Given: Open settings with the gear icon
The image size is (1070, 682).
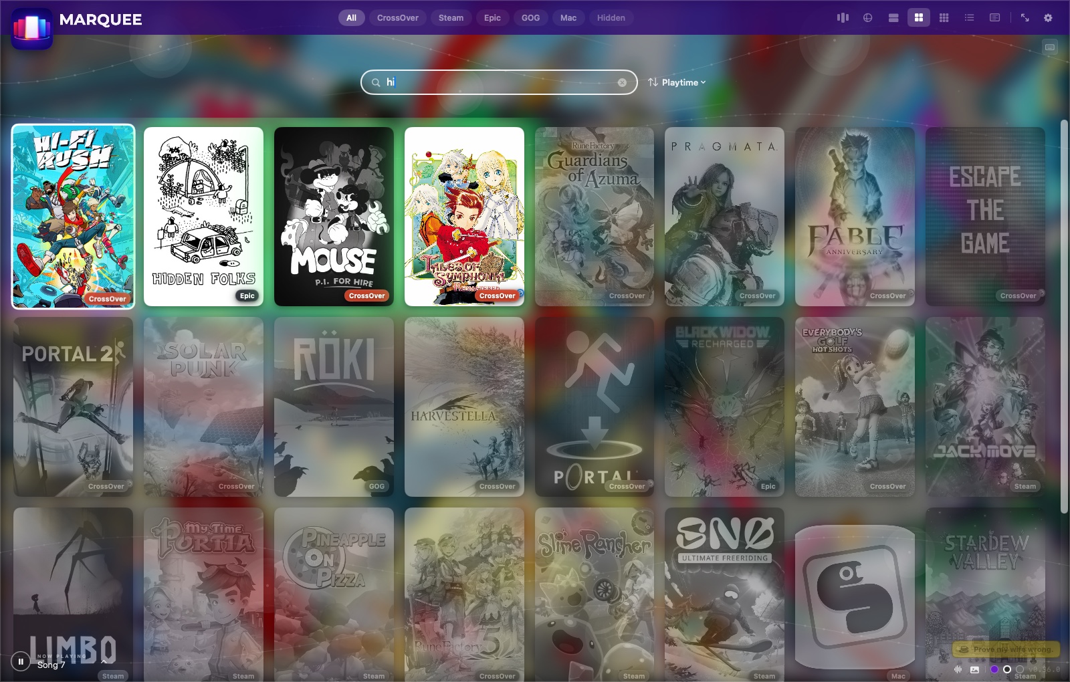Looking at the screenshot, I should tap(1048, 18).
